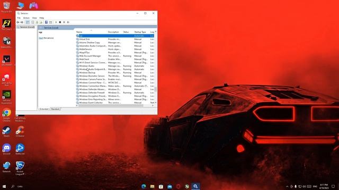339x190 pixels.
Task: Click the Start Service play icon
Action: pyautogui.click(x=56, y=22)
